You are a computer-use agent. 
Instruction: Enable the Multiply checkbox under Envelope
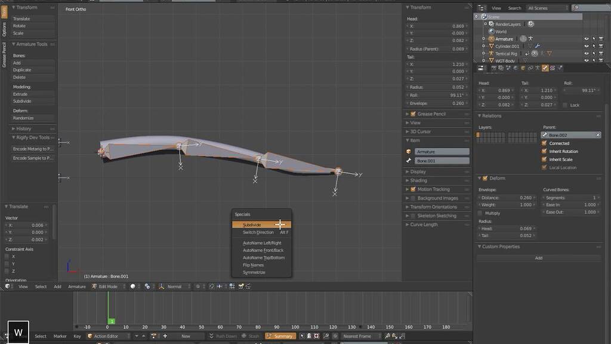point(480,213)
